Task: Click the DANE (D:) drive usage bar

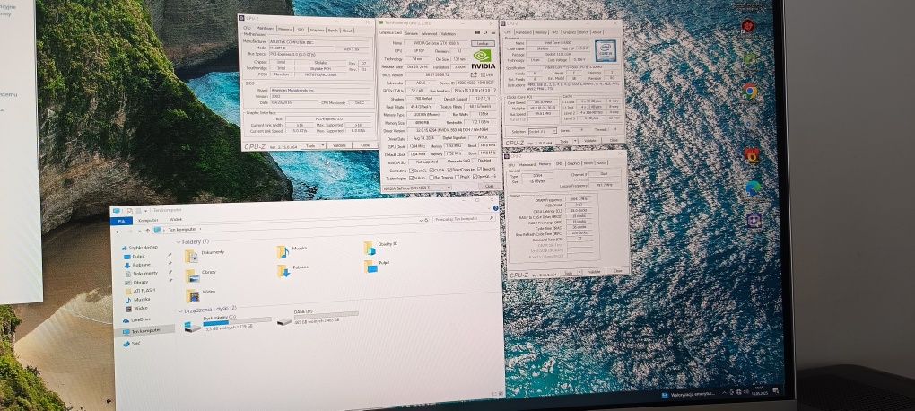Action: click(x=327, y=314)
